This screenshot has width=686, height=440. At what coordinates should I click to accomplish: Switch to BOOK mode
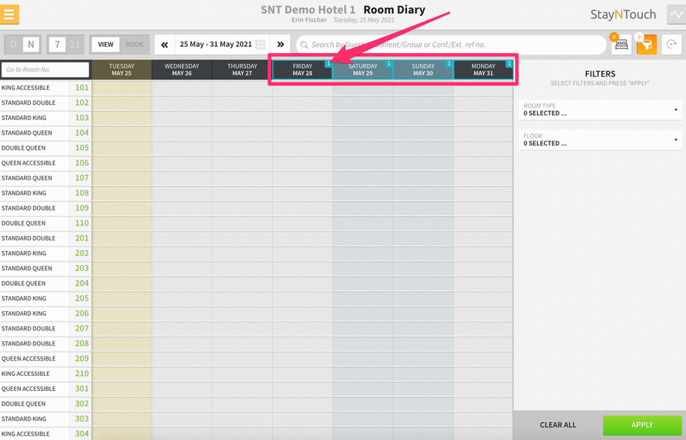point(135,45)
